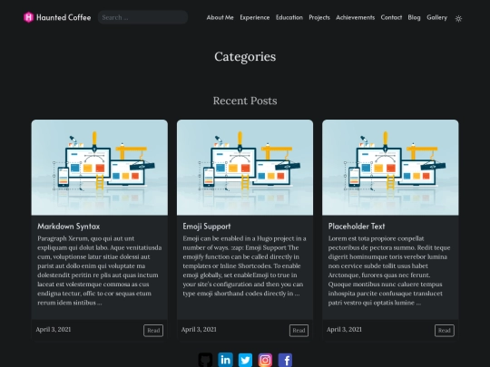Open the Contact nav link
This screenshot has height=367, width=490.
tap(391, 17)
